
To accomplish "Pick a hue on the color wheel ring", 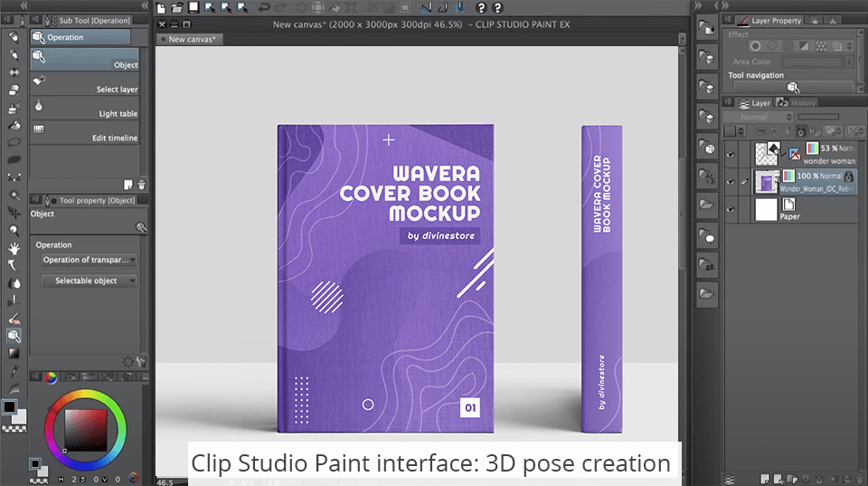I will tap(86, 394).
